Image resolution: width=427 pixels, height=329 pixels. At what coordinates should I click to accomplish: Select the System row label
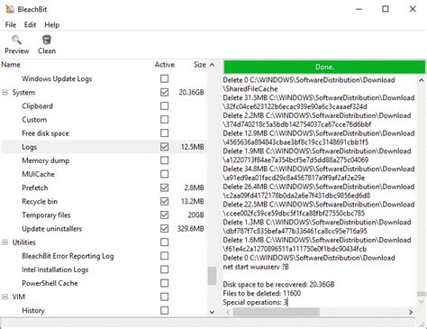[x=23, y=92]
